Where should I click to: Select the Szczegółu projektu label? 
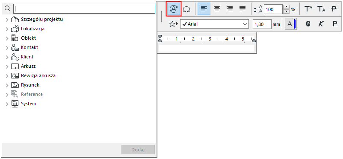pyautogui.click(x=42, y=20)
